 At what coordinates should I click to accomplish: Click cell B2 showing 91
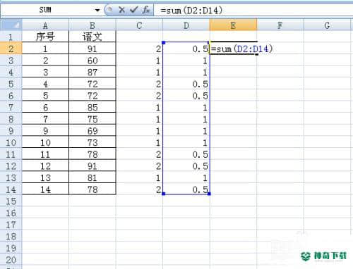click(92, 49)
